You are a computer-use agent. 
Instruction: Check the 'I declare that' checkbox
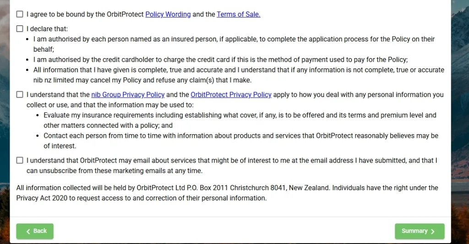pyautogui.click(x=20, y=29)
